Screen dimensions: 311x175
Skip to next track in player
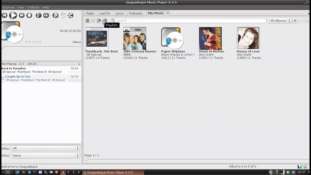click(21, 15)
